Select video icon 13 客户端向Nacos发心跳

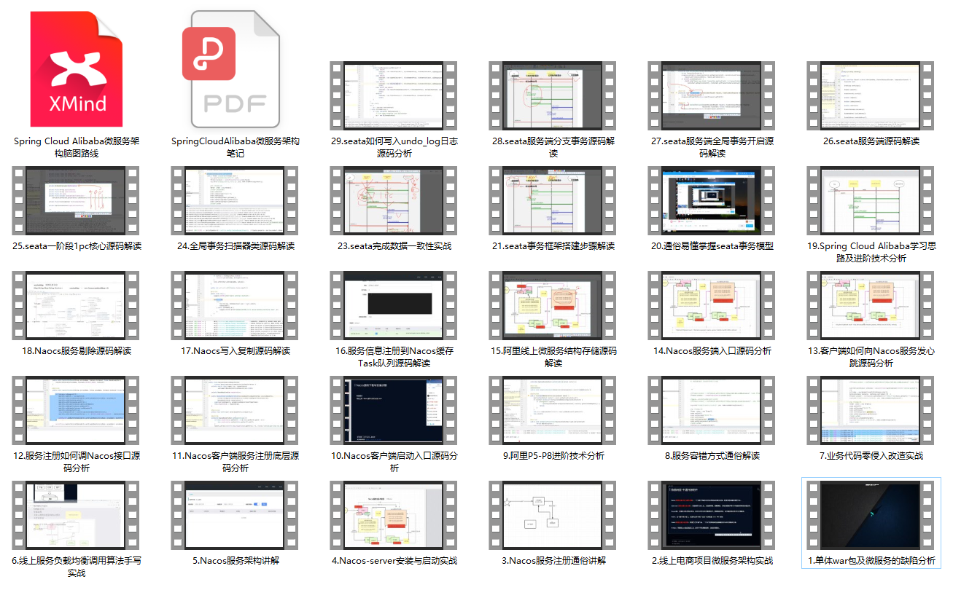pyautogui.click(x=871, y=305)
